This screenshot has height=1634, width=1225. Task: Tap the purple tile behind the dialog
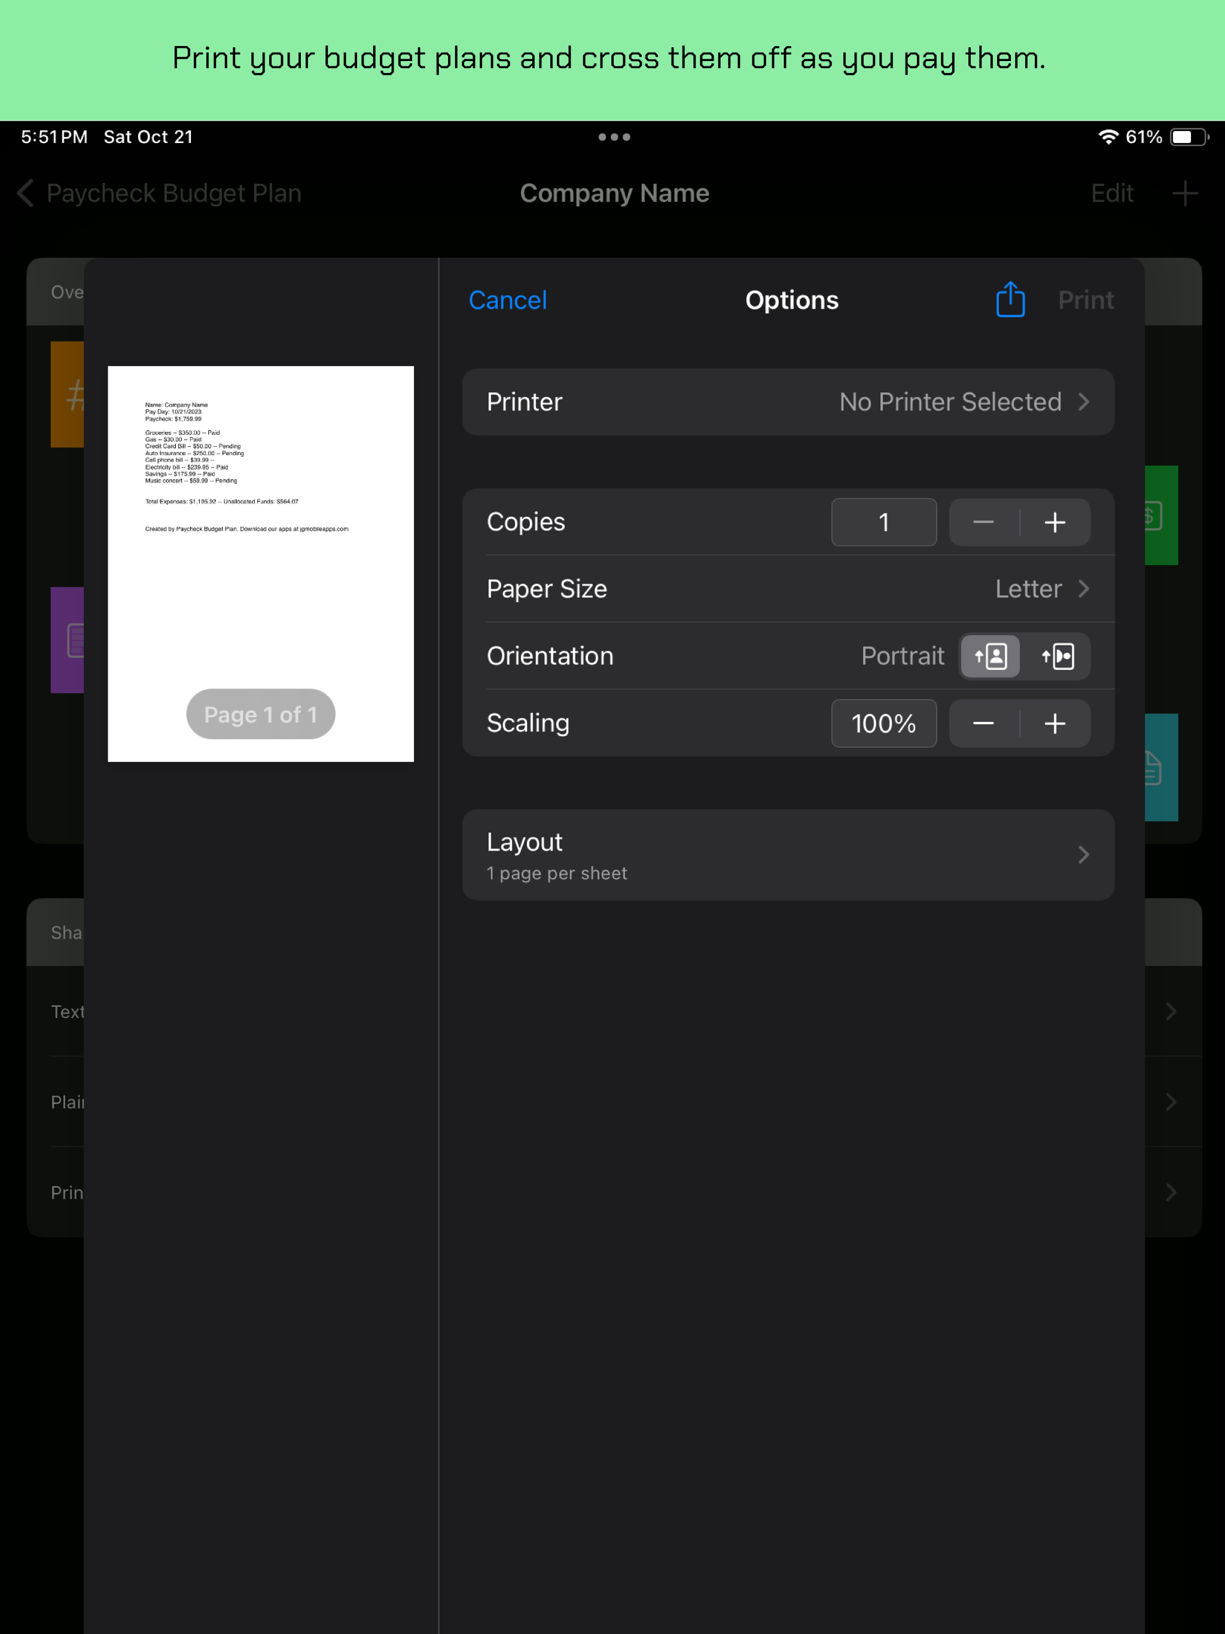click(67, 640)
